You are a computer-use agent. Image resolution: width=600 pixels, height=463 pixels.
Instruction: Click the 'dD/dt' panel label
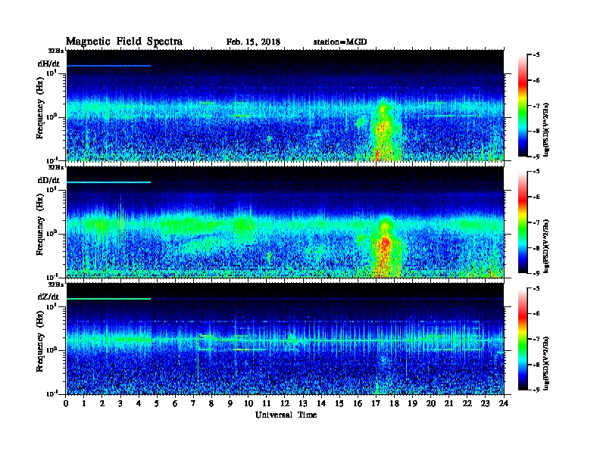point(48,180)
